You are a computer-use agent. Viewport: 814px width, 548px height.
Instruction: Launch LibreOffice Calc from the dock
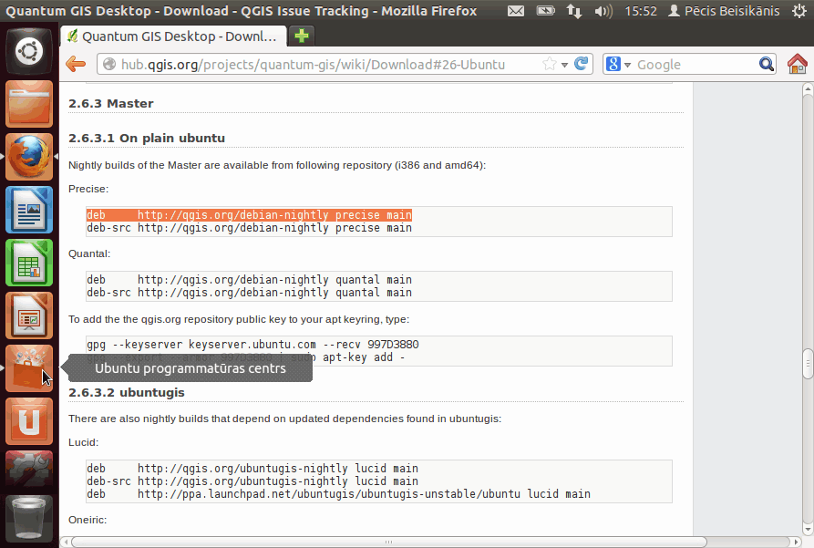(29, 263)
